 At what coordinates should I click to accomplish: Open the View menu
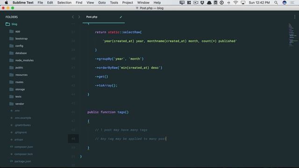tap(90, 2)
